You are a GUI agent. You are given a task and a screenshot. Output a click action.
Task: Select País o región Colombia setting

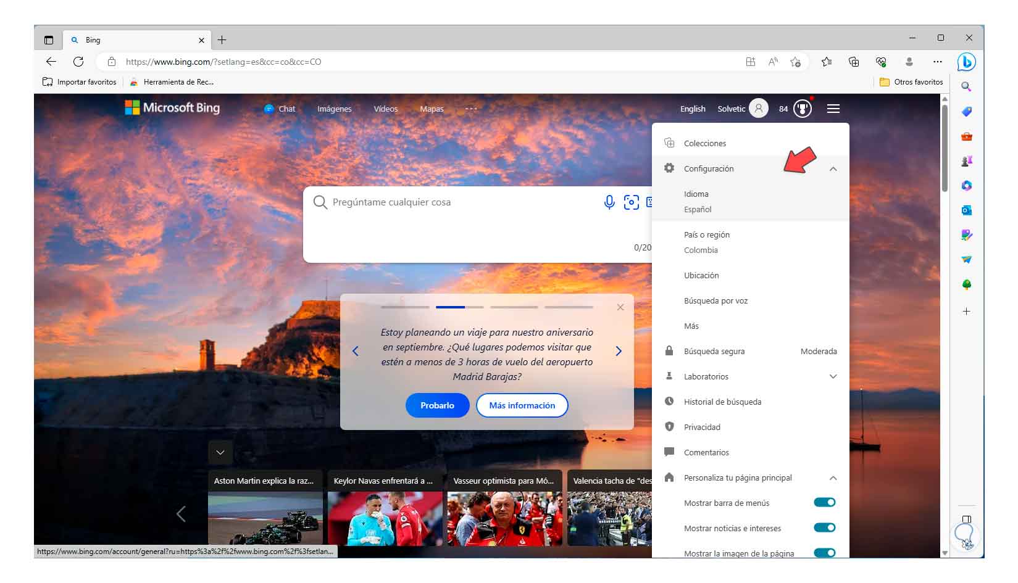pos(751,242)
